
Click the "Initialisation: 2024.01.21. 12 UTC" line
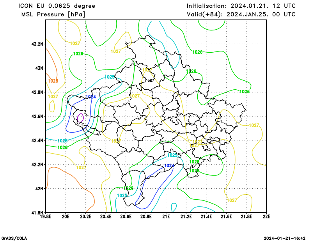coord(241,6)
